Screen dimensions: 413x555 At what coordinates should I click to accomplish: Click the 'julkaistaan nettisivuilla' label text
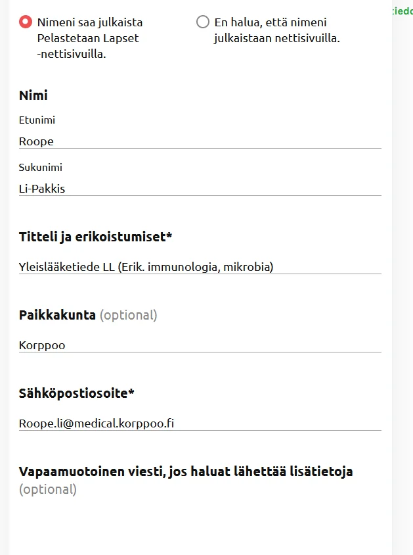276,39
